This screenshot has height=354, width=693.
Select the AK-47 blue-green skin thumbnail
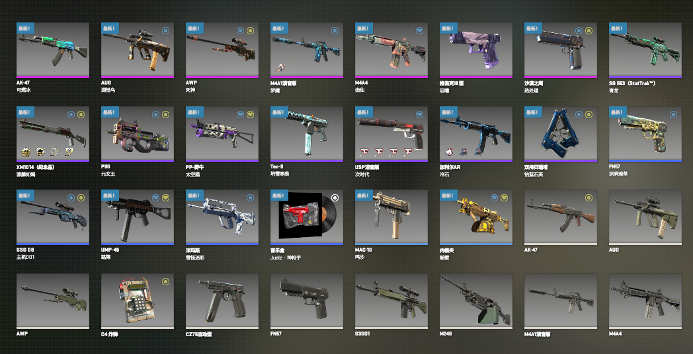click(53, 50)
